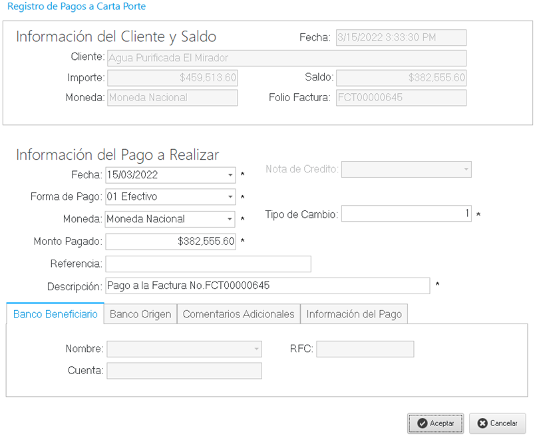Click the Información del Cliente y Saldo heading

pos(116,37)
